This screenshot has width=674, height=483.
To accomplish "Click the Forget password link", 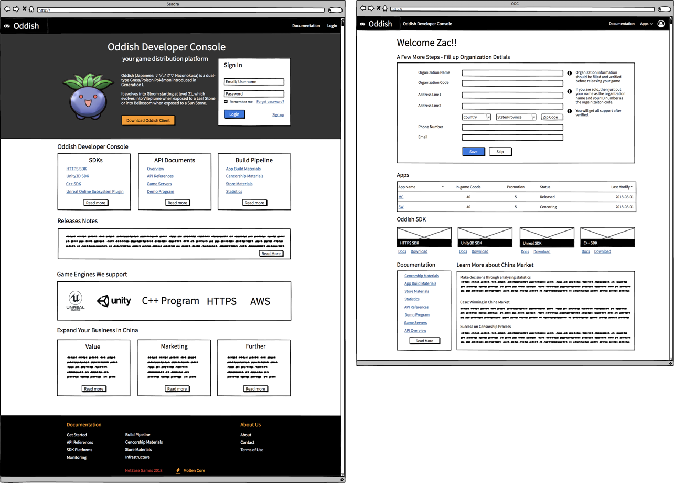I will tap(270, 102).
